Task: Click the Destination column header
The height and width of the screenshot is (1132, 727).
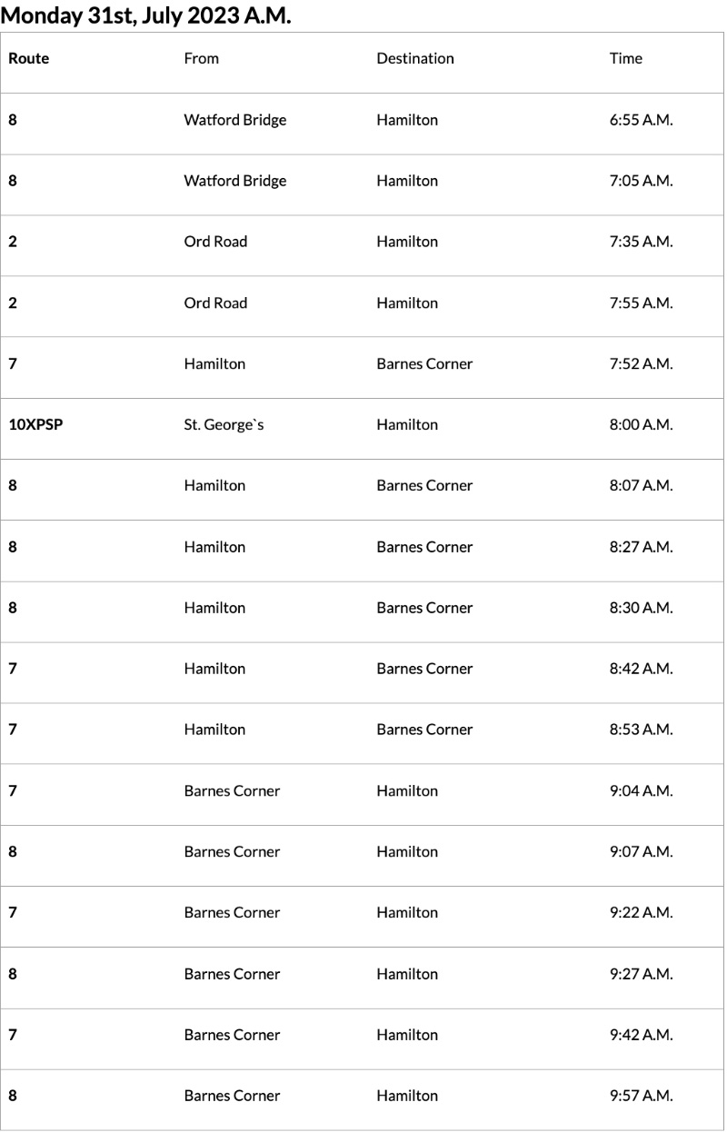Action: (x=415, y=58)
